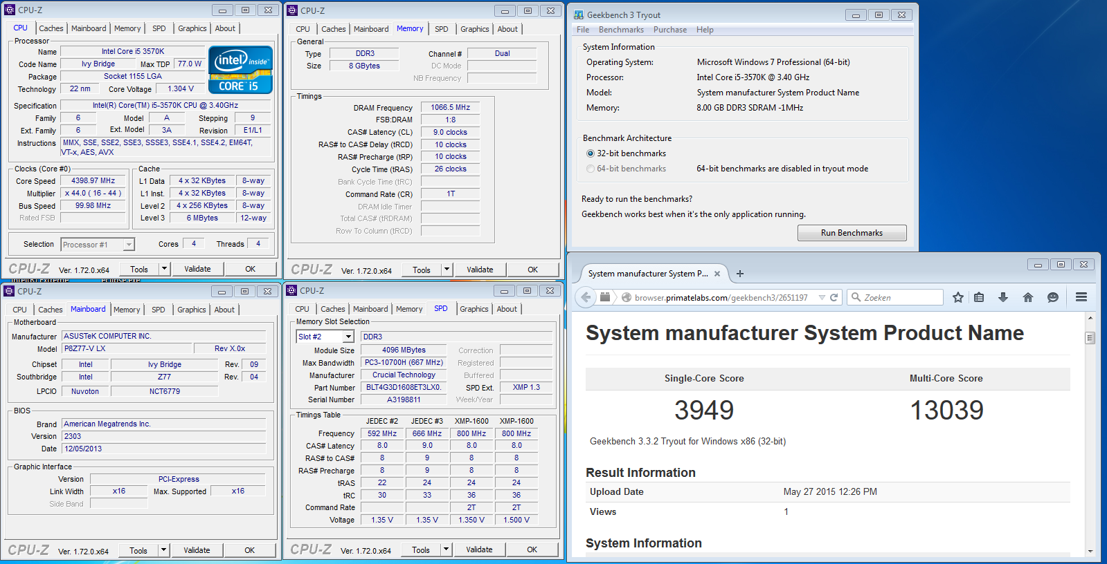This screenshot has width=1107, height=564.
Task: Click the Upload Date May 27 2015 value
Action: click(x=830, y=491)
